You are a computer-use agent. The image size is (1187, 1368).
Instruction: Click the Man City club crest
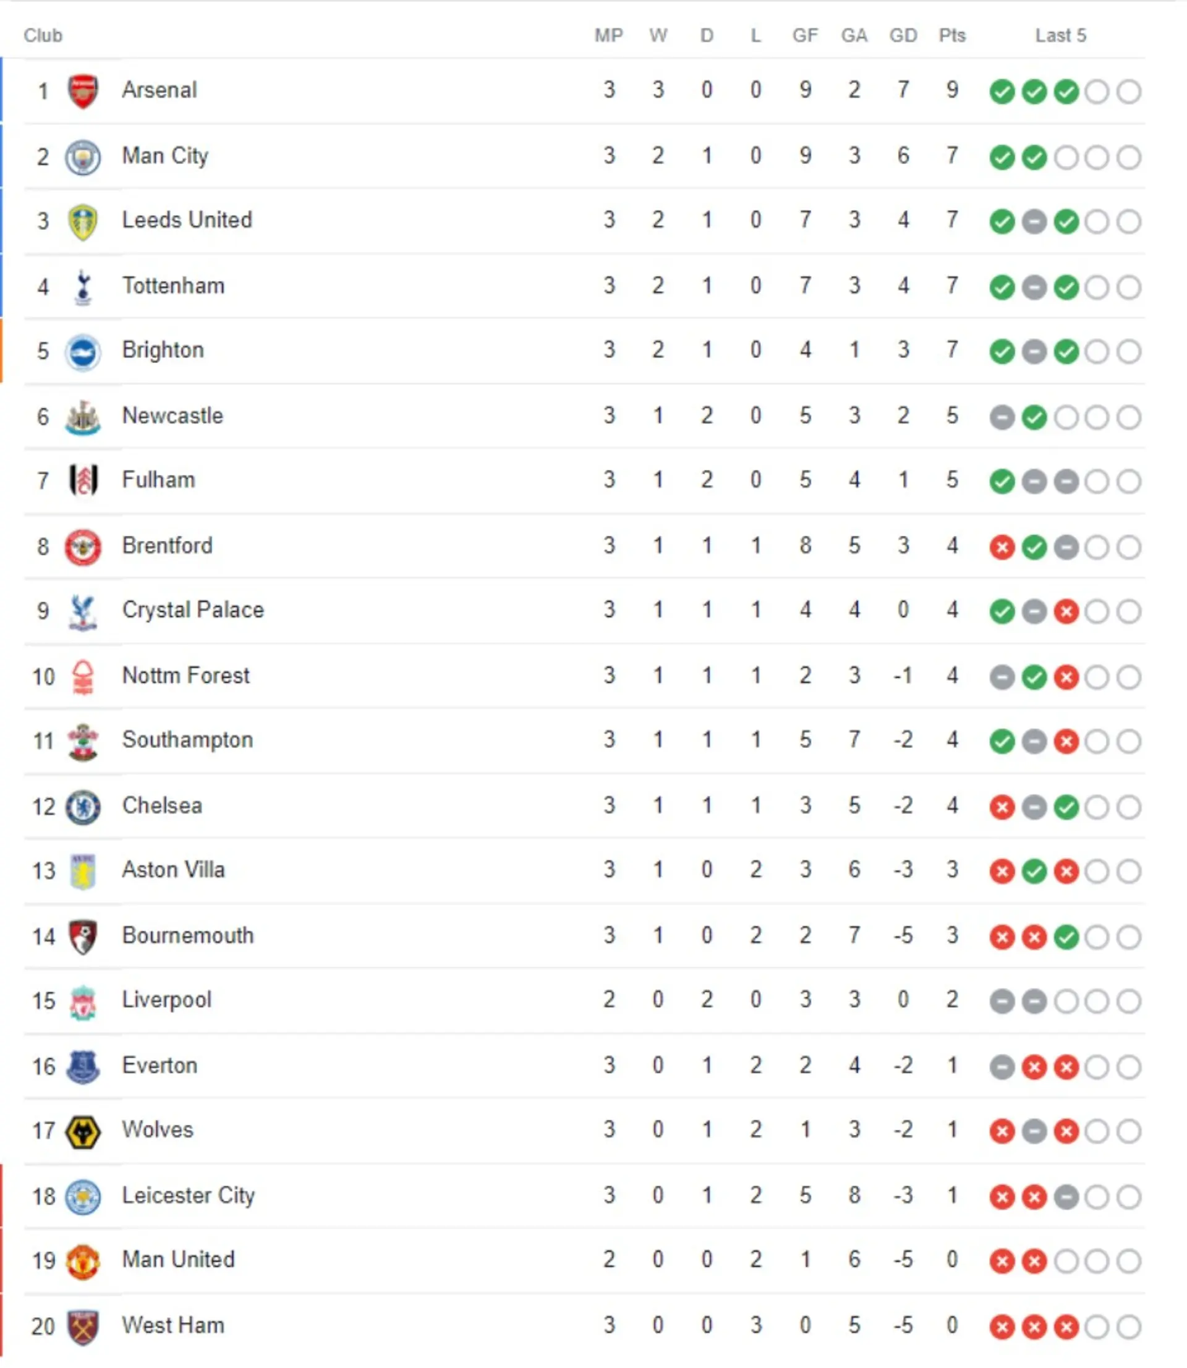tap(83, 157)
